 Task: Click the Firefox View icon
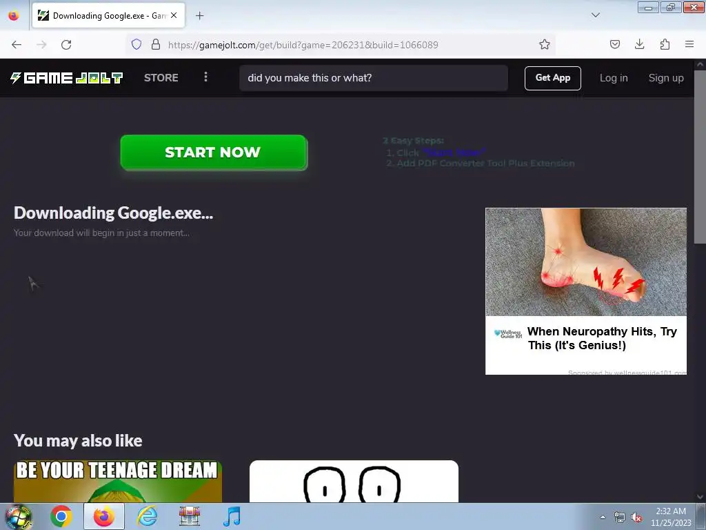14,15
